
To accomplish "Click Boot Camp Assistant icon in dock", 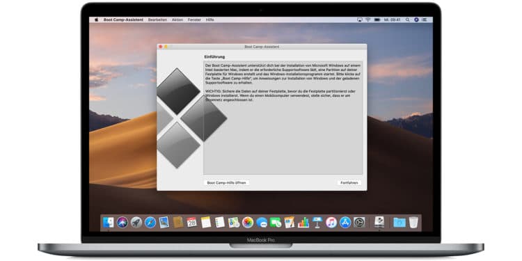I will [x=379, y=222].
